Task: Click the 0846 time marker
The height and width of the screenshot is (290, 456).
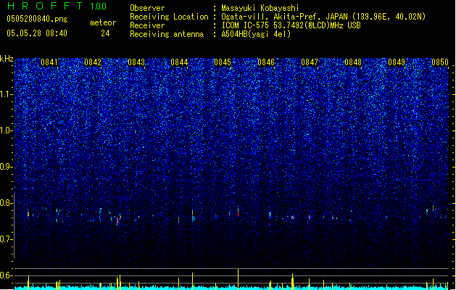Action: 266,62
